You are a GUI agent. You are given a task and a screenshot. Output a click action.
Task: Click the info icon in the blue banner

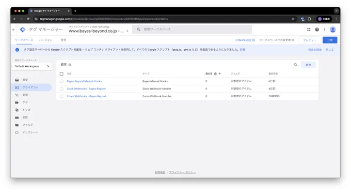click(17, 50)
